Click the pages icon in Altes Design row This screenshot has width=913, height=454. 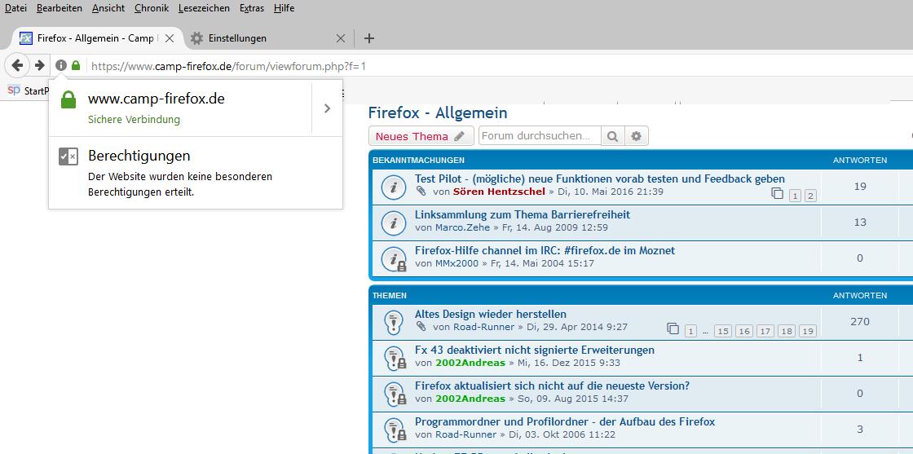pyautogui.click(x=673, y=328)
